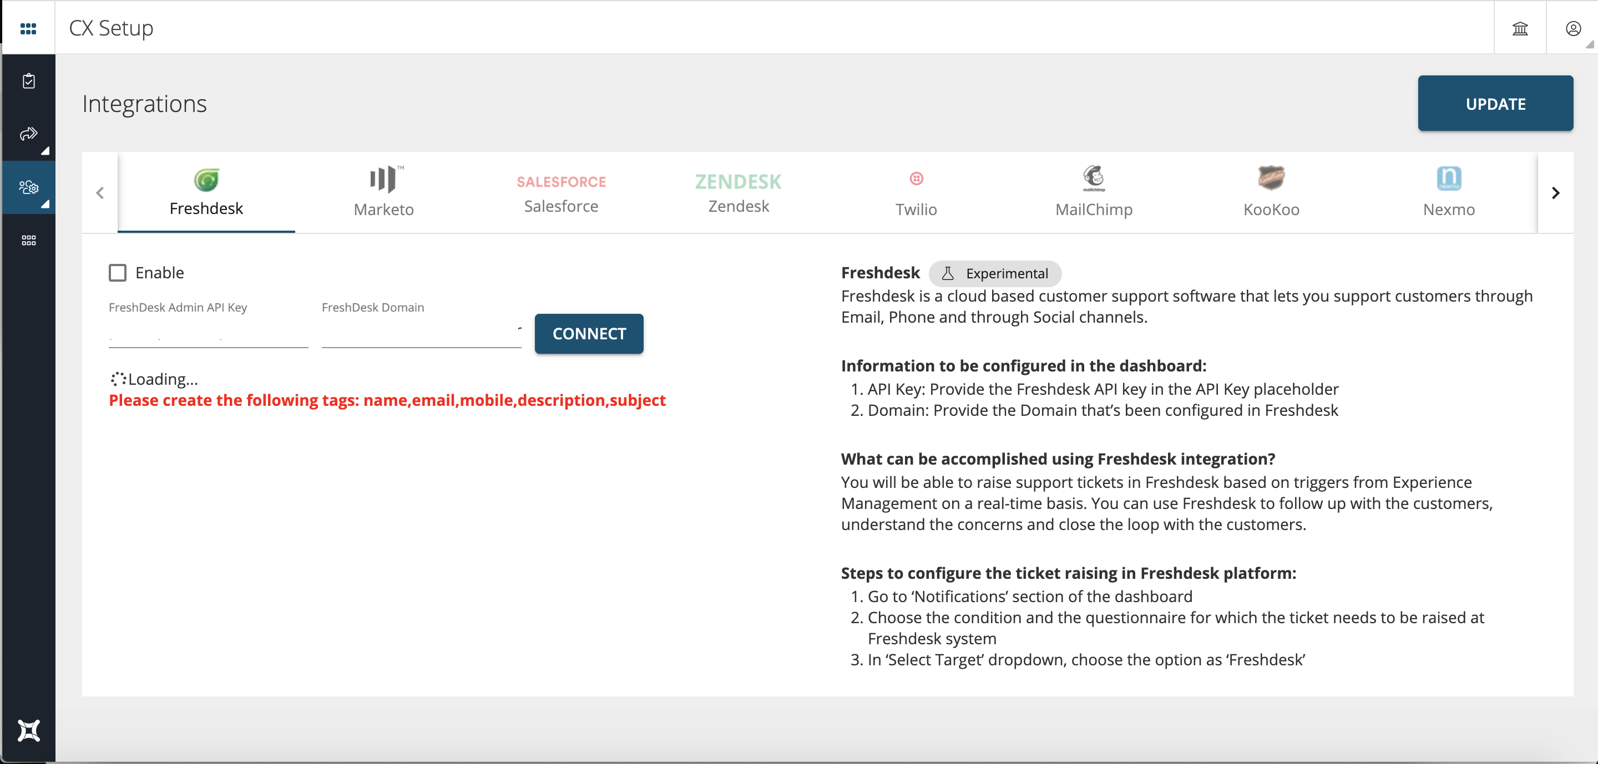This screenshot has height=764, width=1598.
Task: Switch to the Salesforce tab
Action: [561, 193]
